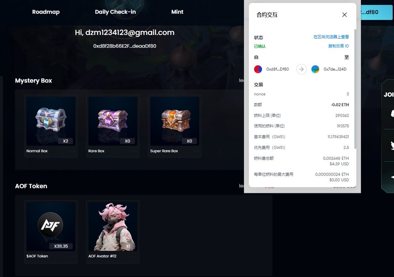Screen dimensions: 394x277
Task: Click sender account avatar 0xd8f...Df80
Action: [258, 69]
